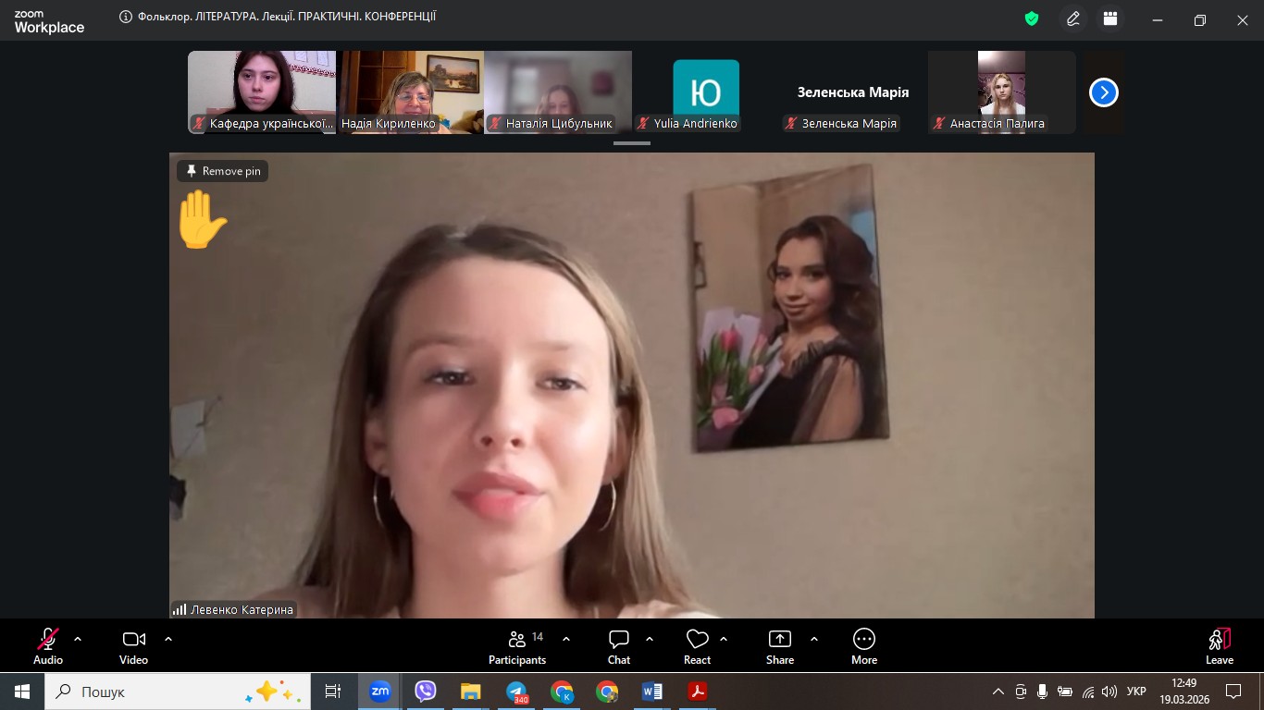Click the React heart icon
This screenshot has height=710, width=1264.
coord(697,645)
